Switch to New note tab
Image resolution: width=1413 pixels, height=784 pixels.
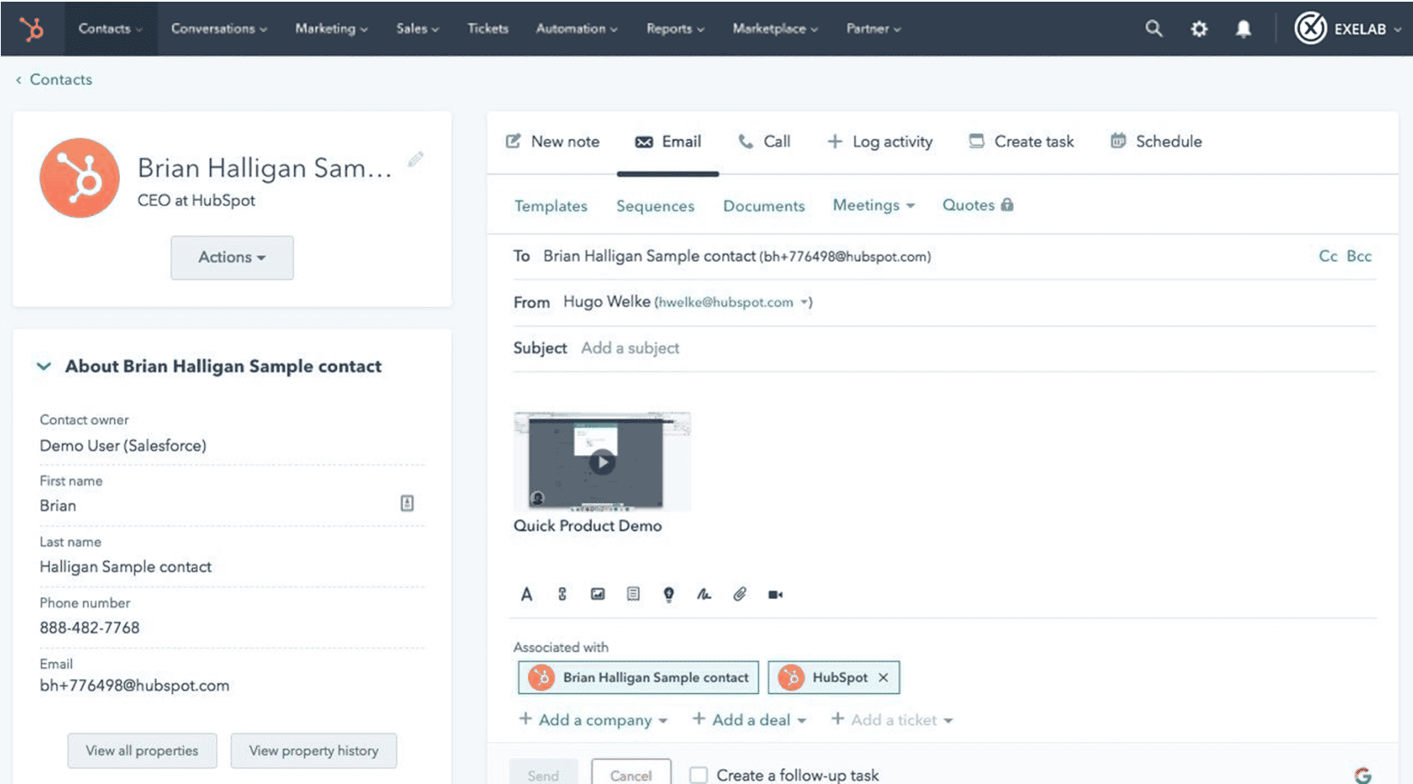[552, 142]
